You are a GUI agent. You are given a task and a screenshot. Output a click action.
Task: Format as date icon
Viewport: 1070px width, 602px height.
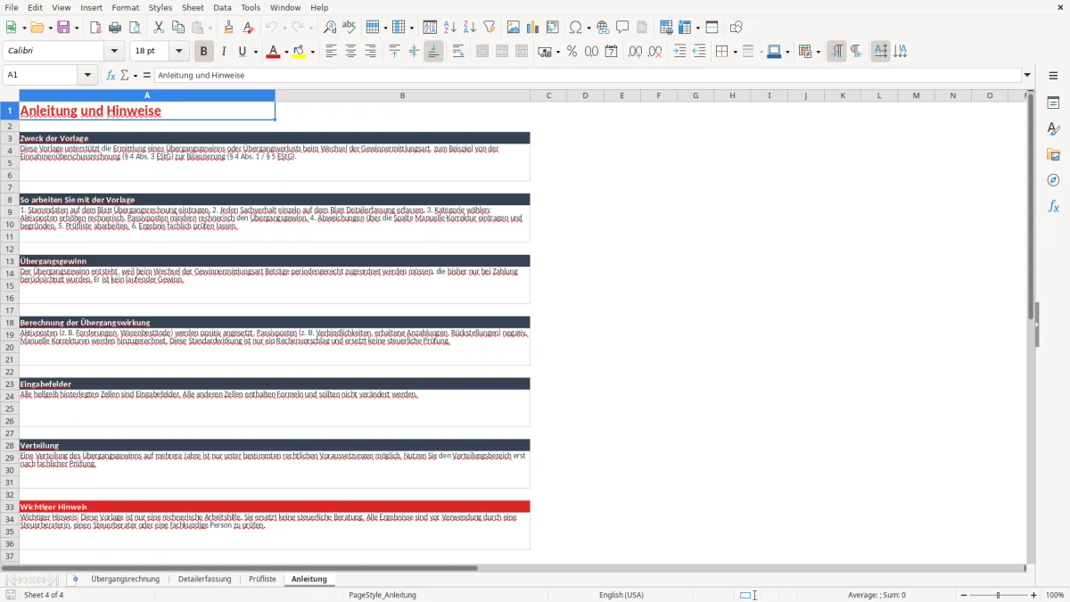611,52
